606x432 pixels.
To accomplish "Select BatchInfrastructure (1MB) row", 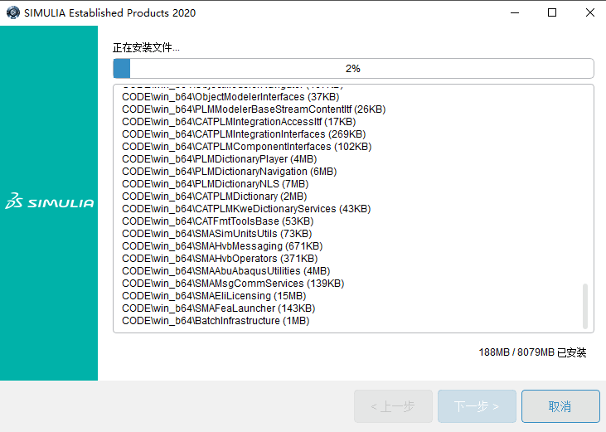I will (216, 321).
